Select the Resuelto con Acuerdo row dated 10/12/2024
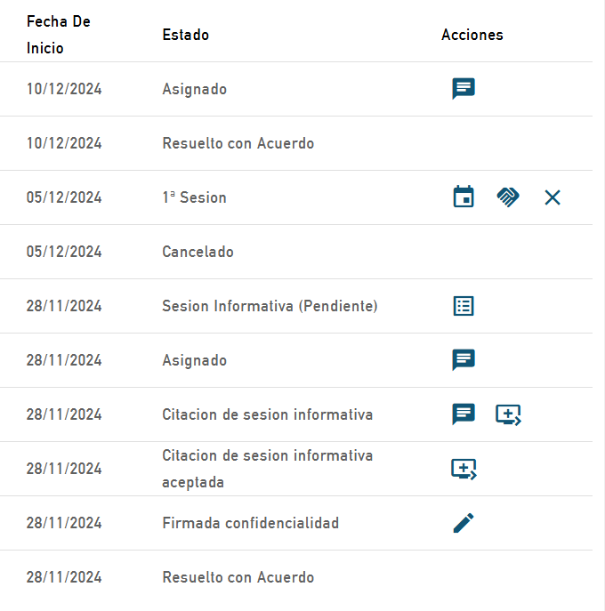 (x=238, y=143)
